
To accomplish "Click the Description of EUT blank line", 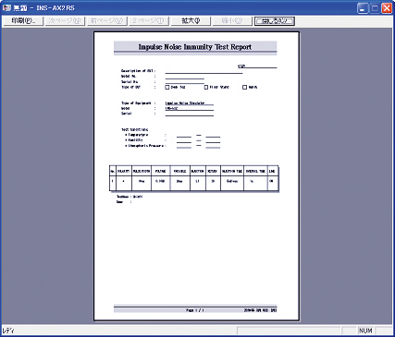I will click(204, 71).
